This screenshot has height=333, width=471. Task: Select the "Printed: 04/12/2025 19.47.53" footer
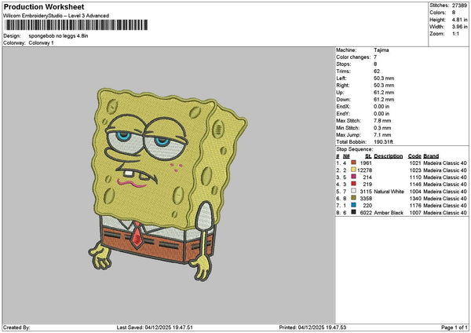(x=312, y=328)
